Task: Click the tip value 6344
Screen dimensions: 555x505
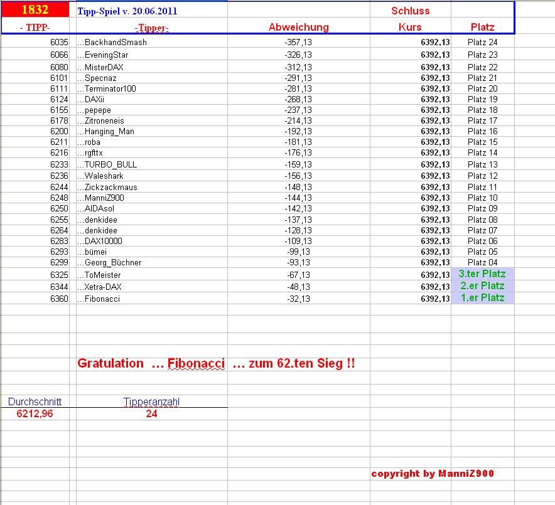Action: tap(59, 287)
